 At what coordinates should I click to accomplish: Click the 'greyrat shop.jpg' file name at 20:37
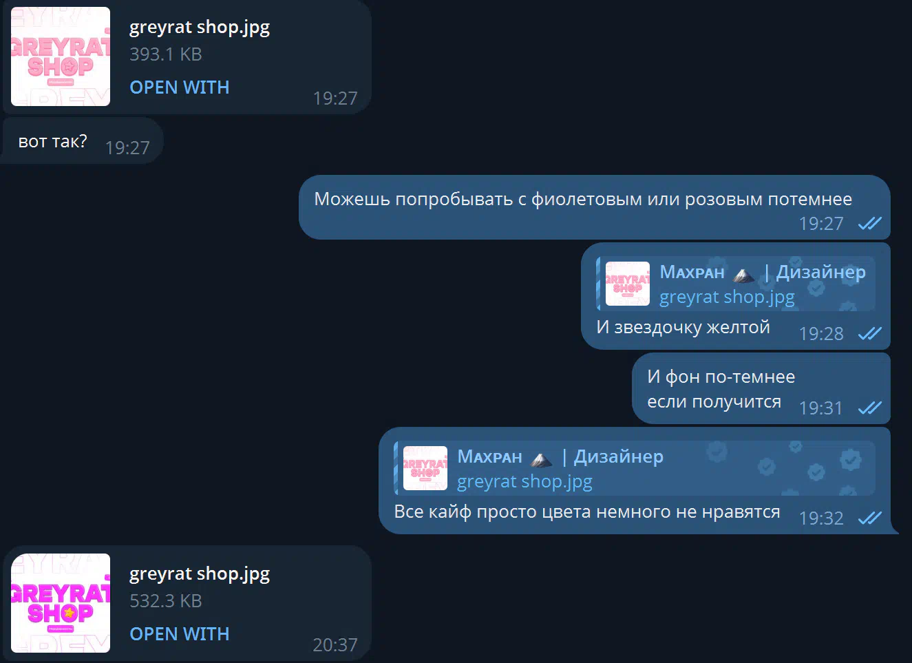coord(200,573)
